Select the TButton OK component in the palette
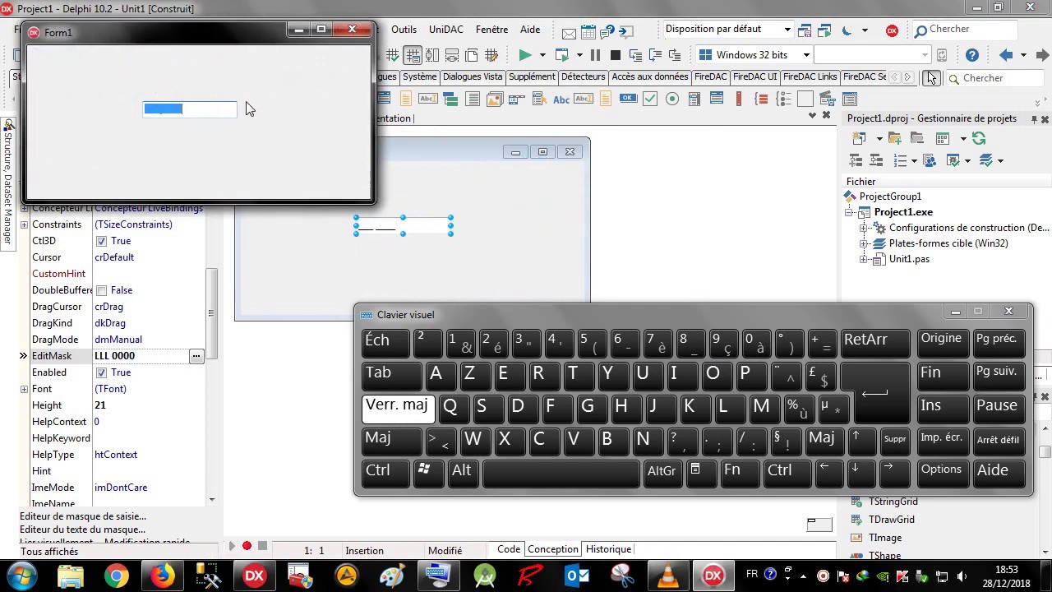Screen dimensions: 1052x592 click(628, 99)
